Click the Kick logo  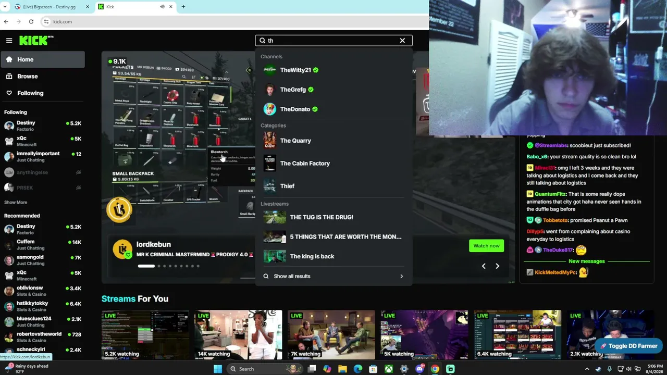point(36,40)
